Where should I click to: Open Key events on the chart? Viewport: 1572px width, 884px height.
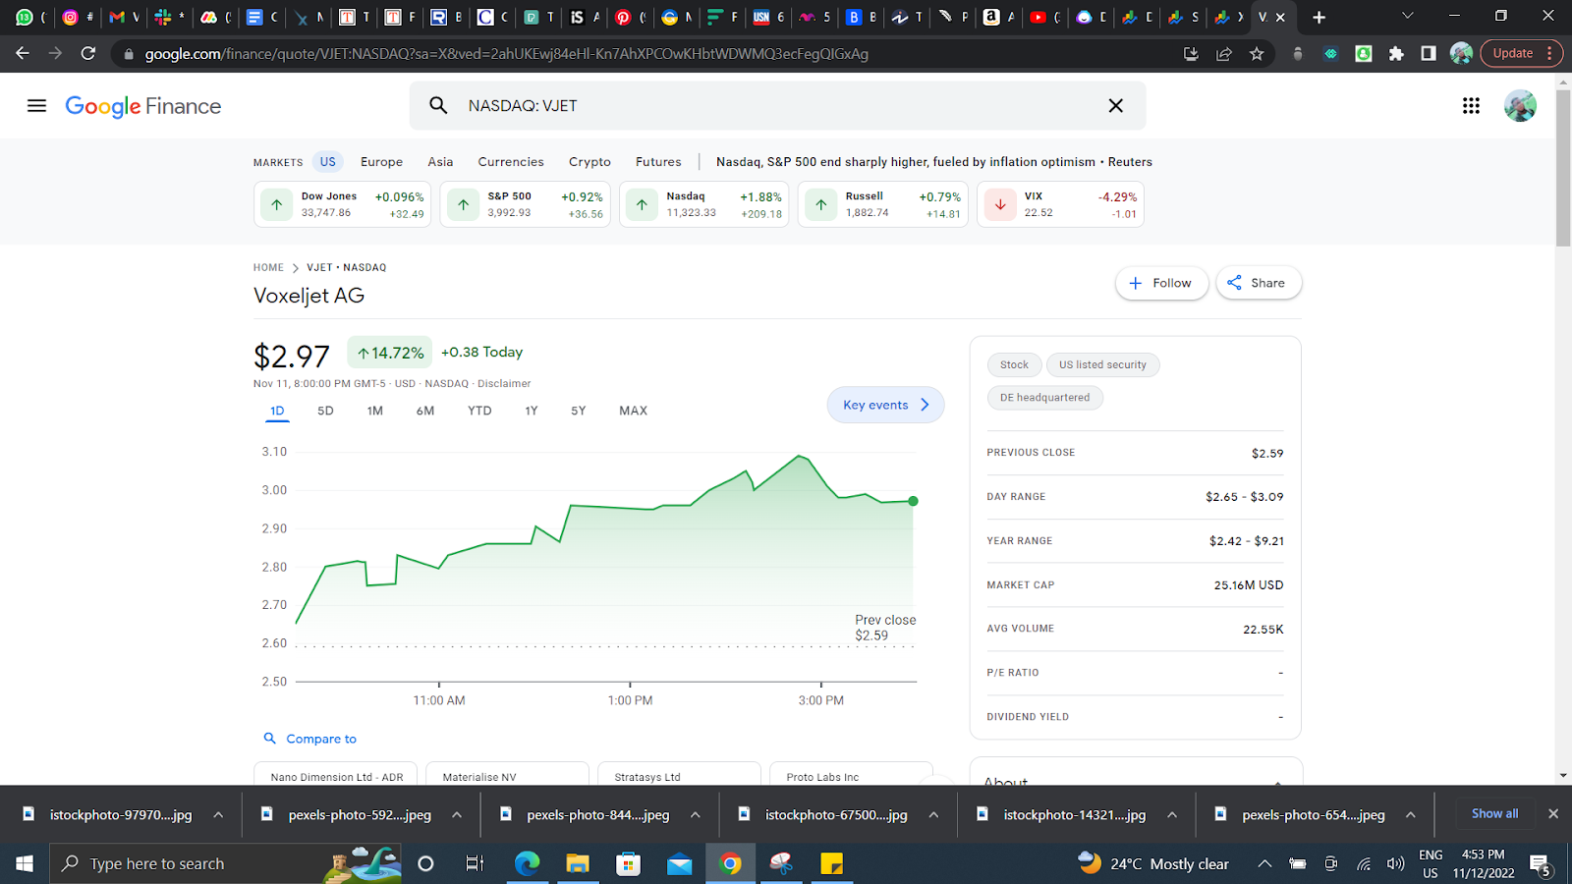885,405
